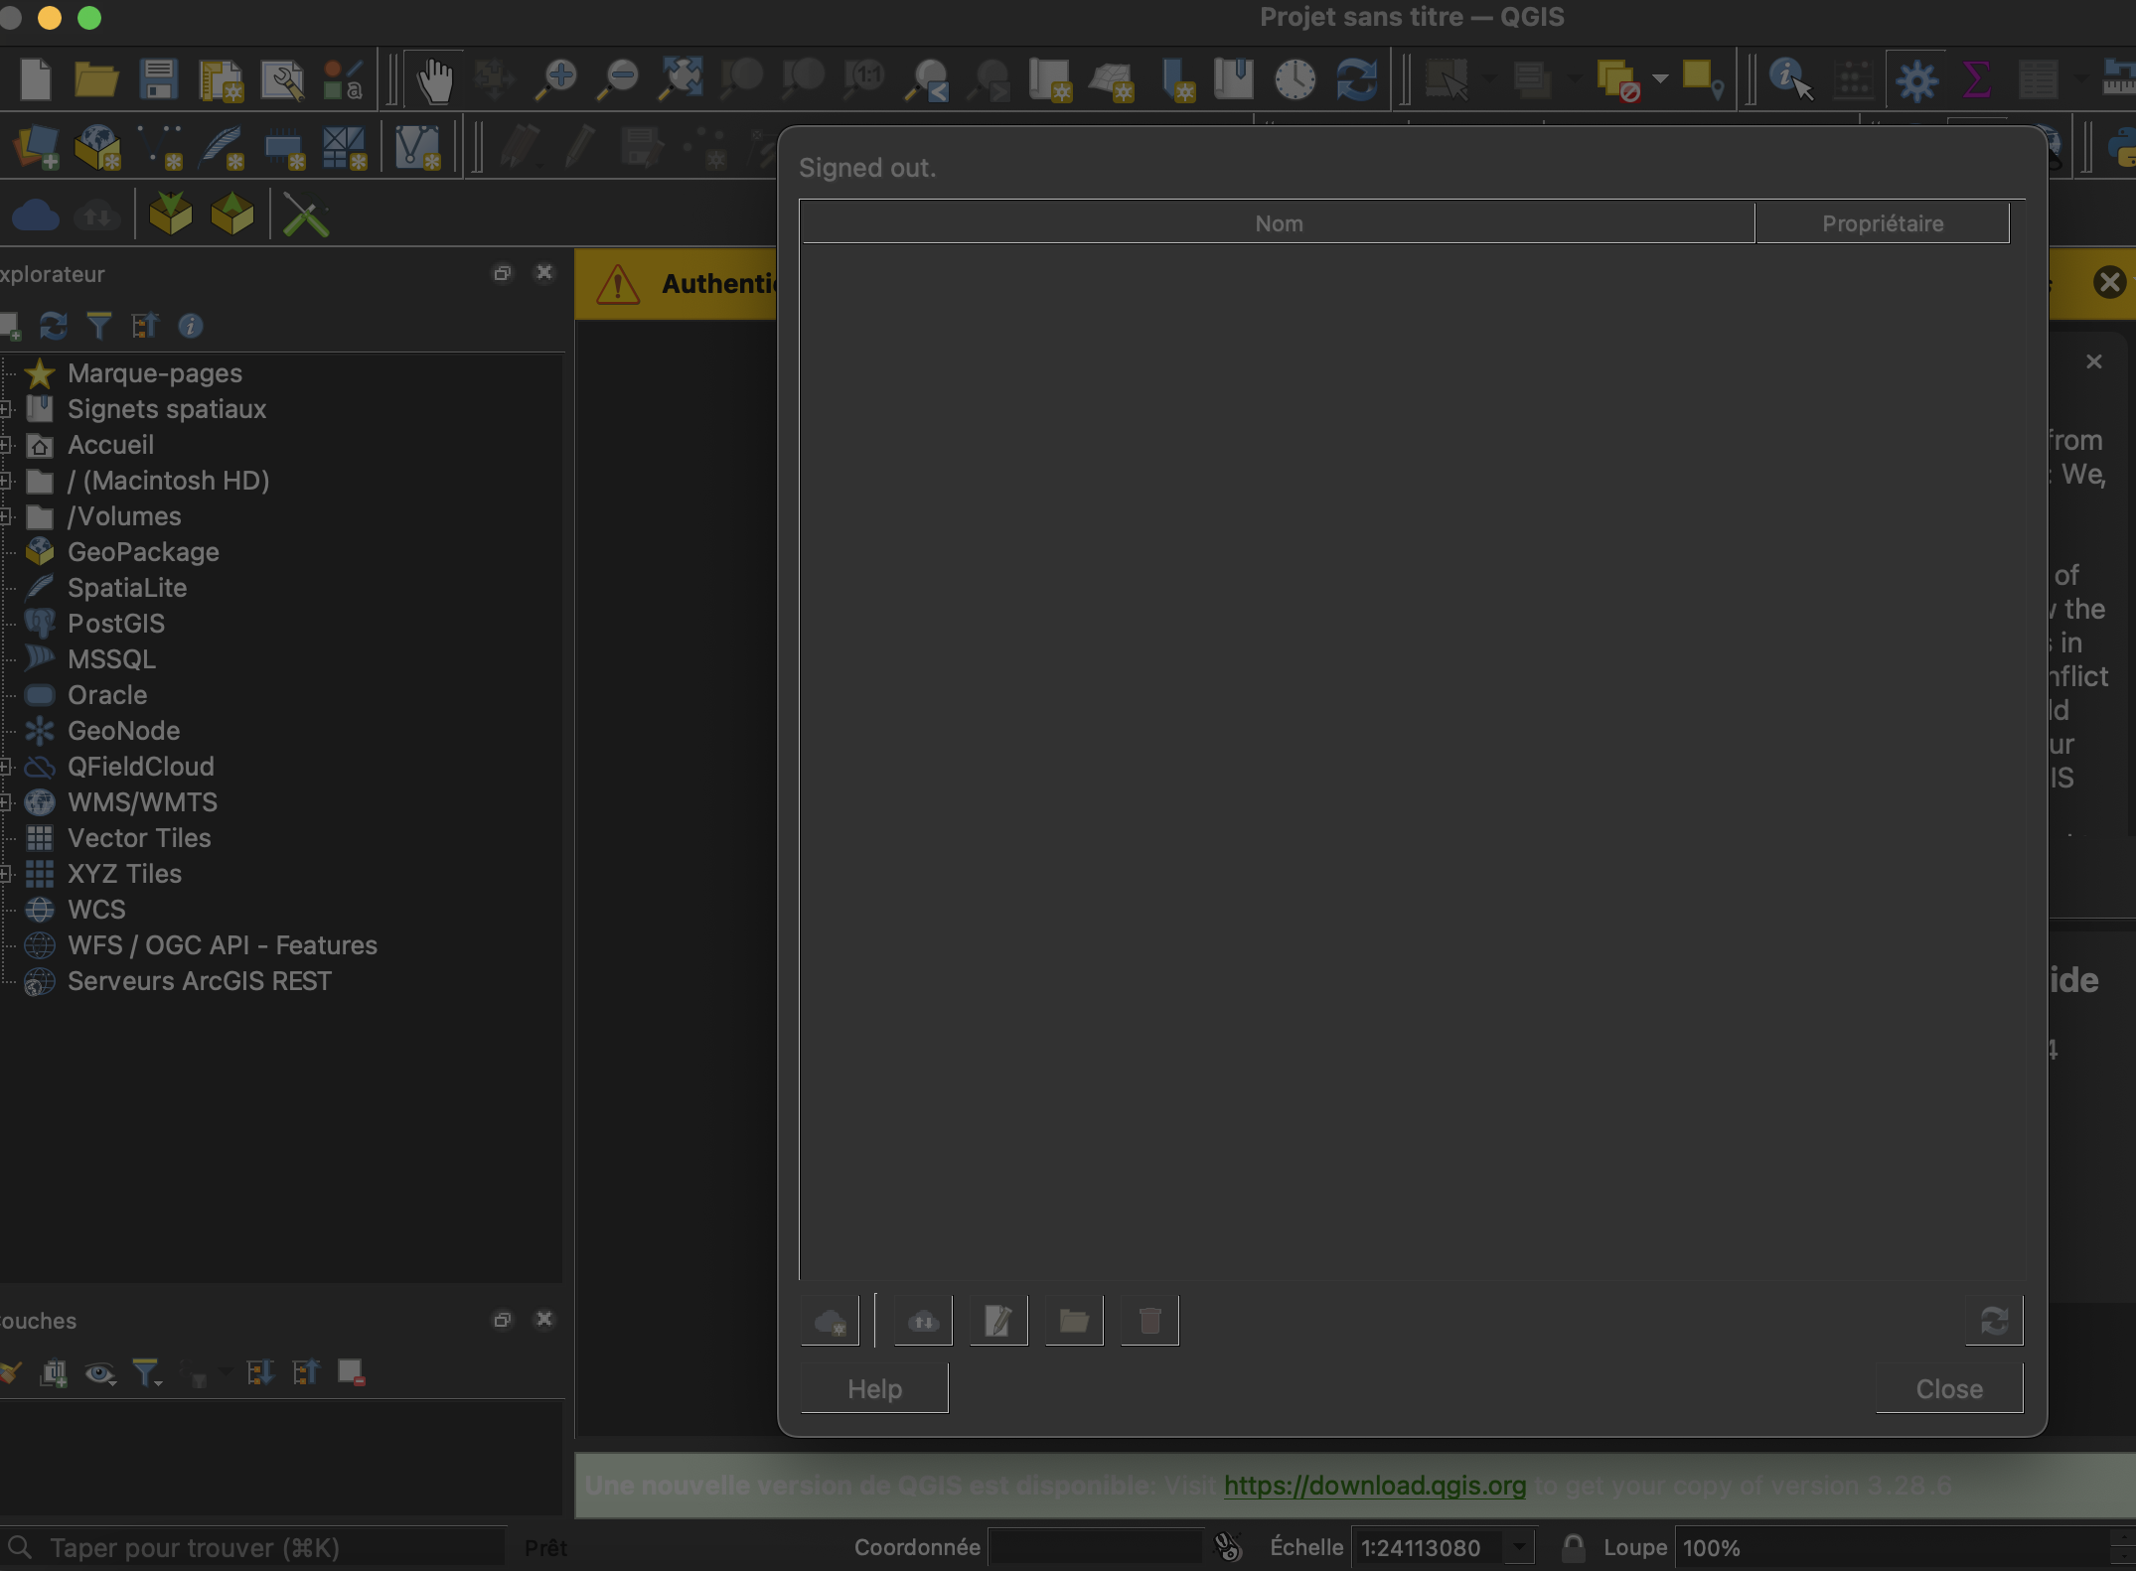Create a new QGIS project
The height and width of the screenshot is (1571, 2136).
click(35, 79)
